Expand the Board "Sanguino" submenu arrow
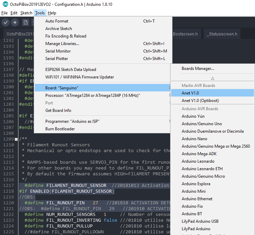 pos(169,88)
